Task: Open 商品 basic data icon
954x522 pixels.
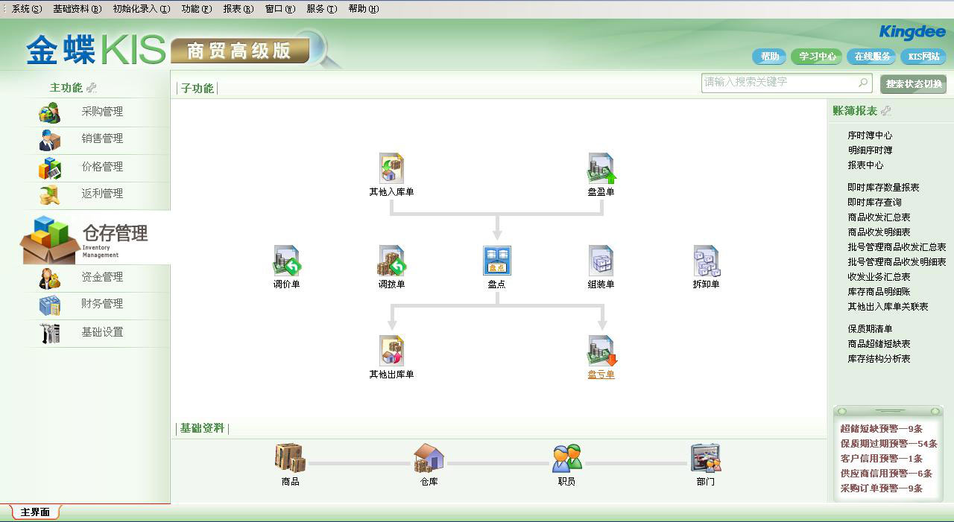Action: tap(290, 458)
